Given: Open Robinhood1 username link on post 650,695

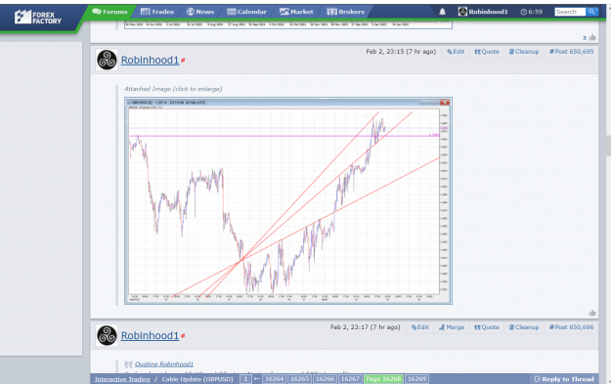Looking at the screenshot, I should [150, 60].
